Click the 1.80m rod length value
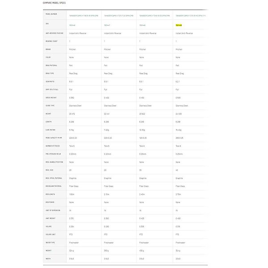The width and height of the screenshot is (268, 268). (72, 193)
